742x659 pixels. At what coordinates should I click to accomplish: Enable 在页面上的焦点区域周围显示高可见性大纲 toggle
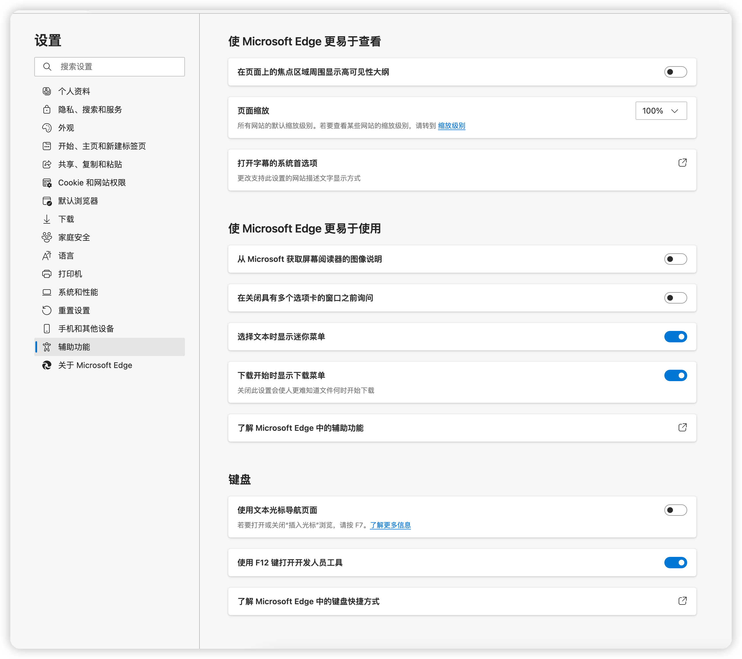coord(676,72)
